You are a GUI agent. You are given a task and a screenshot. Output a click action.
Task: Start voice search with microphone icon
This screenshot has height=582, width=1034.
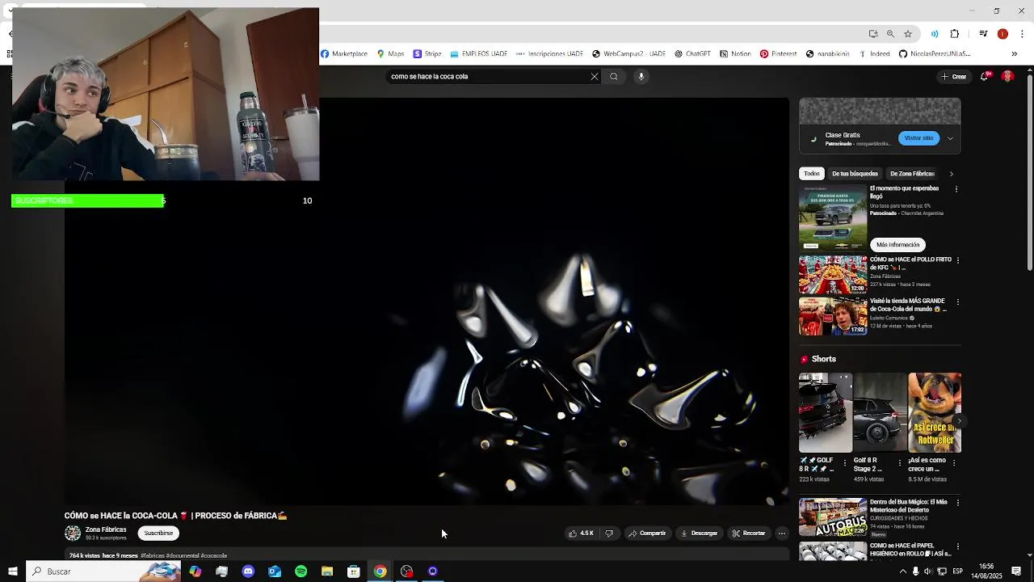pyautogui.click(x=641, y=77)
